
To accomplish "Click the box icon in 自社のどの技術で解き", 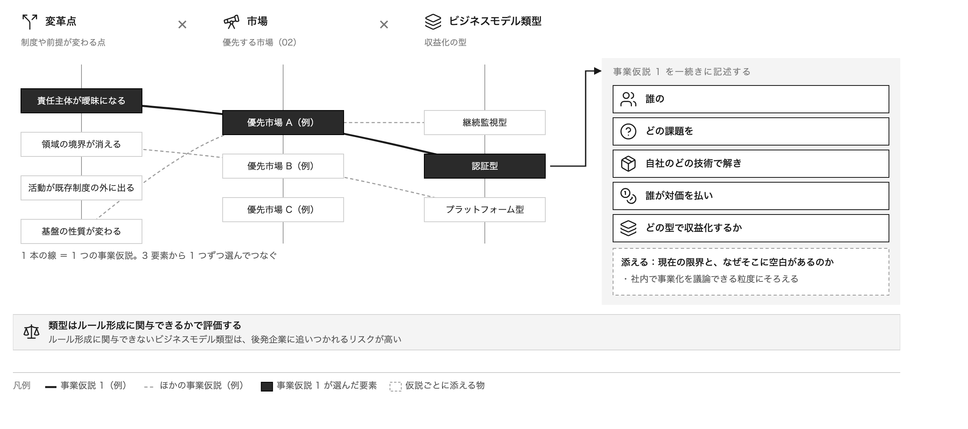I will pos(628,164).
